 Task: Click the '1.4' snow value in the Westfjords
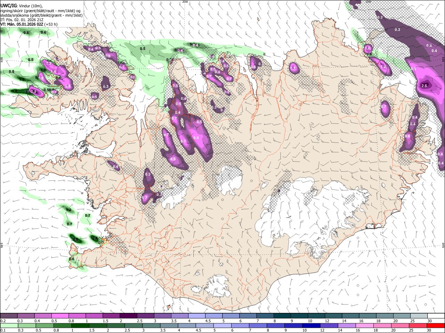[x=54, y=72]
